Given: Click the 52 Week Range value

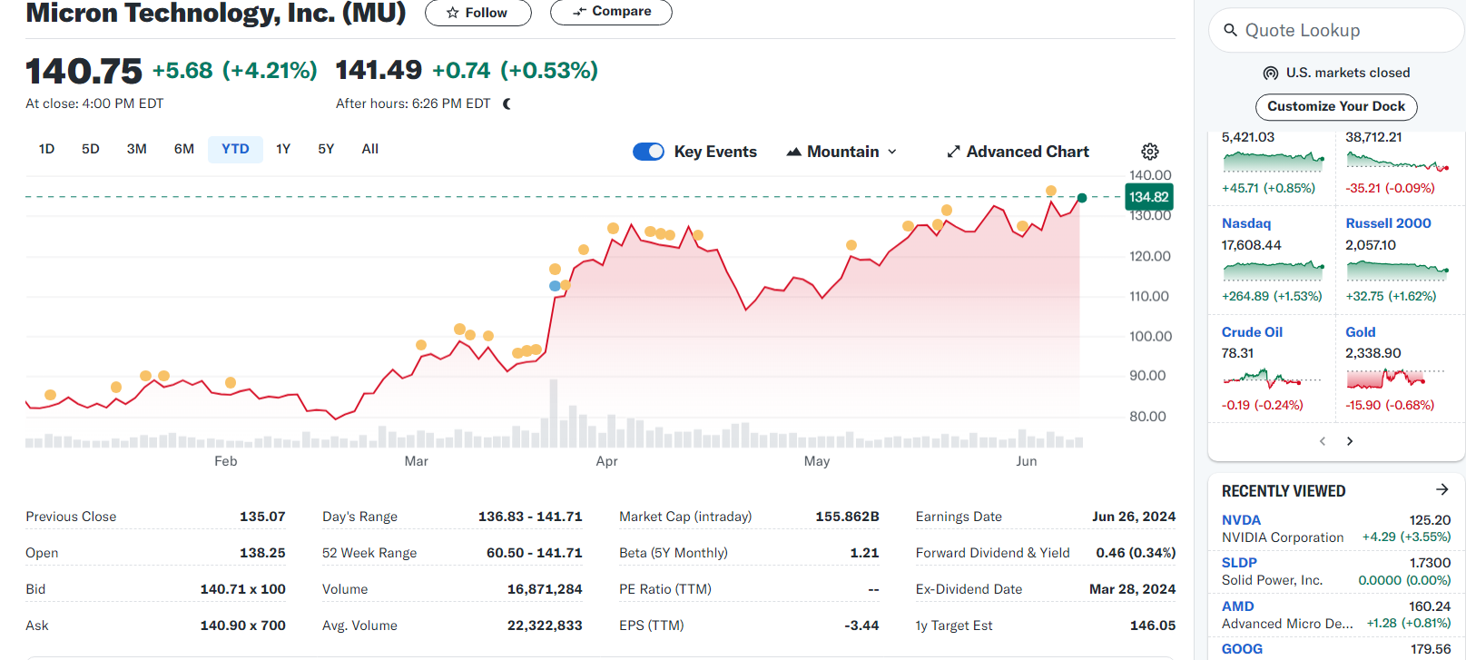Looking at the screenshot, I should coord(535,553).
